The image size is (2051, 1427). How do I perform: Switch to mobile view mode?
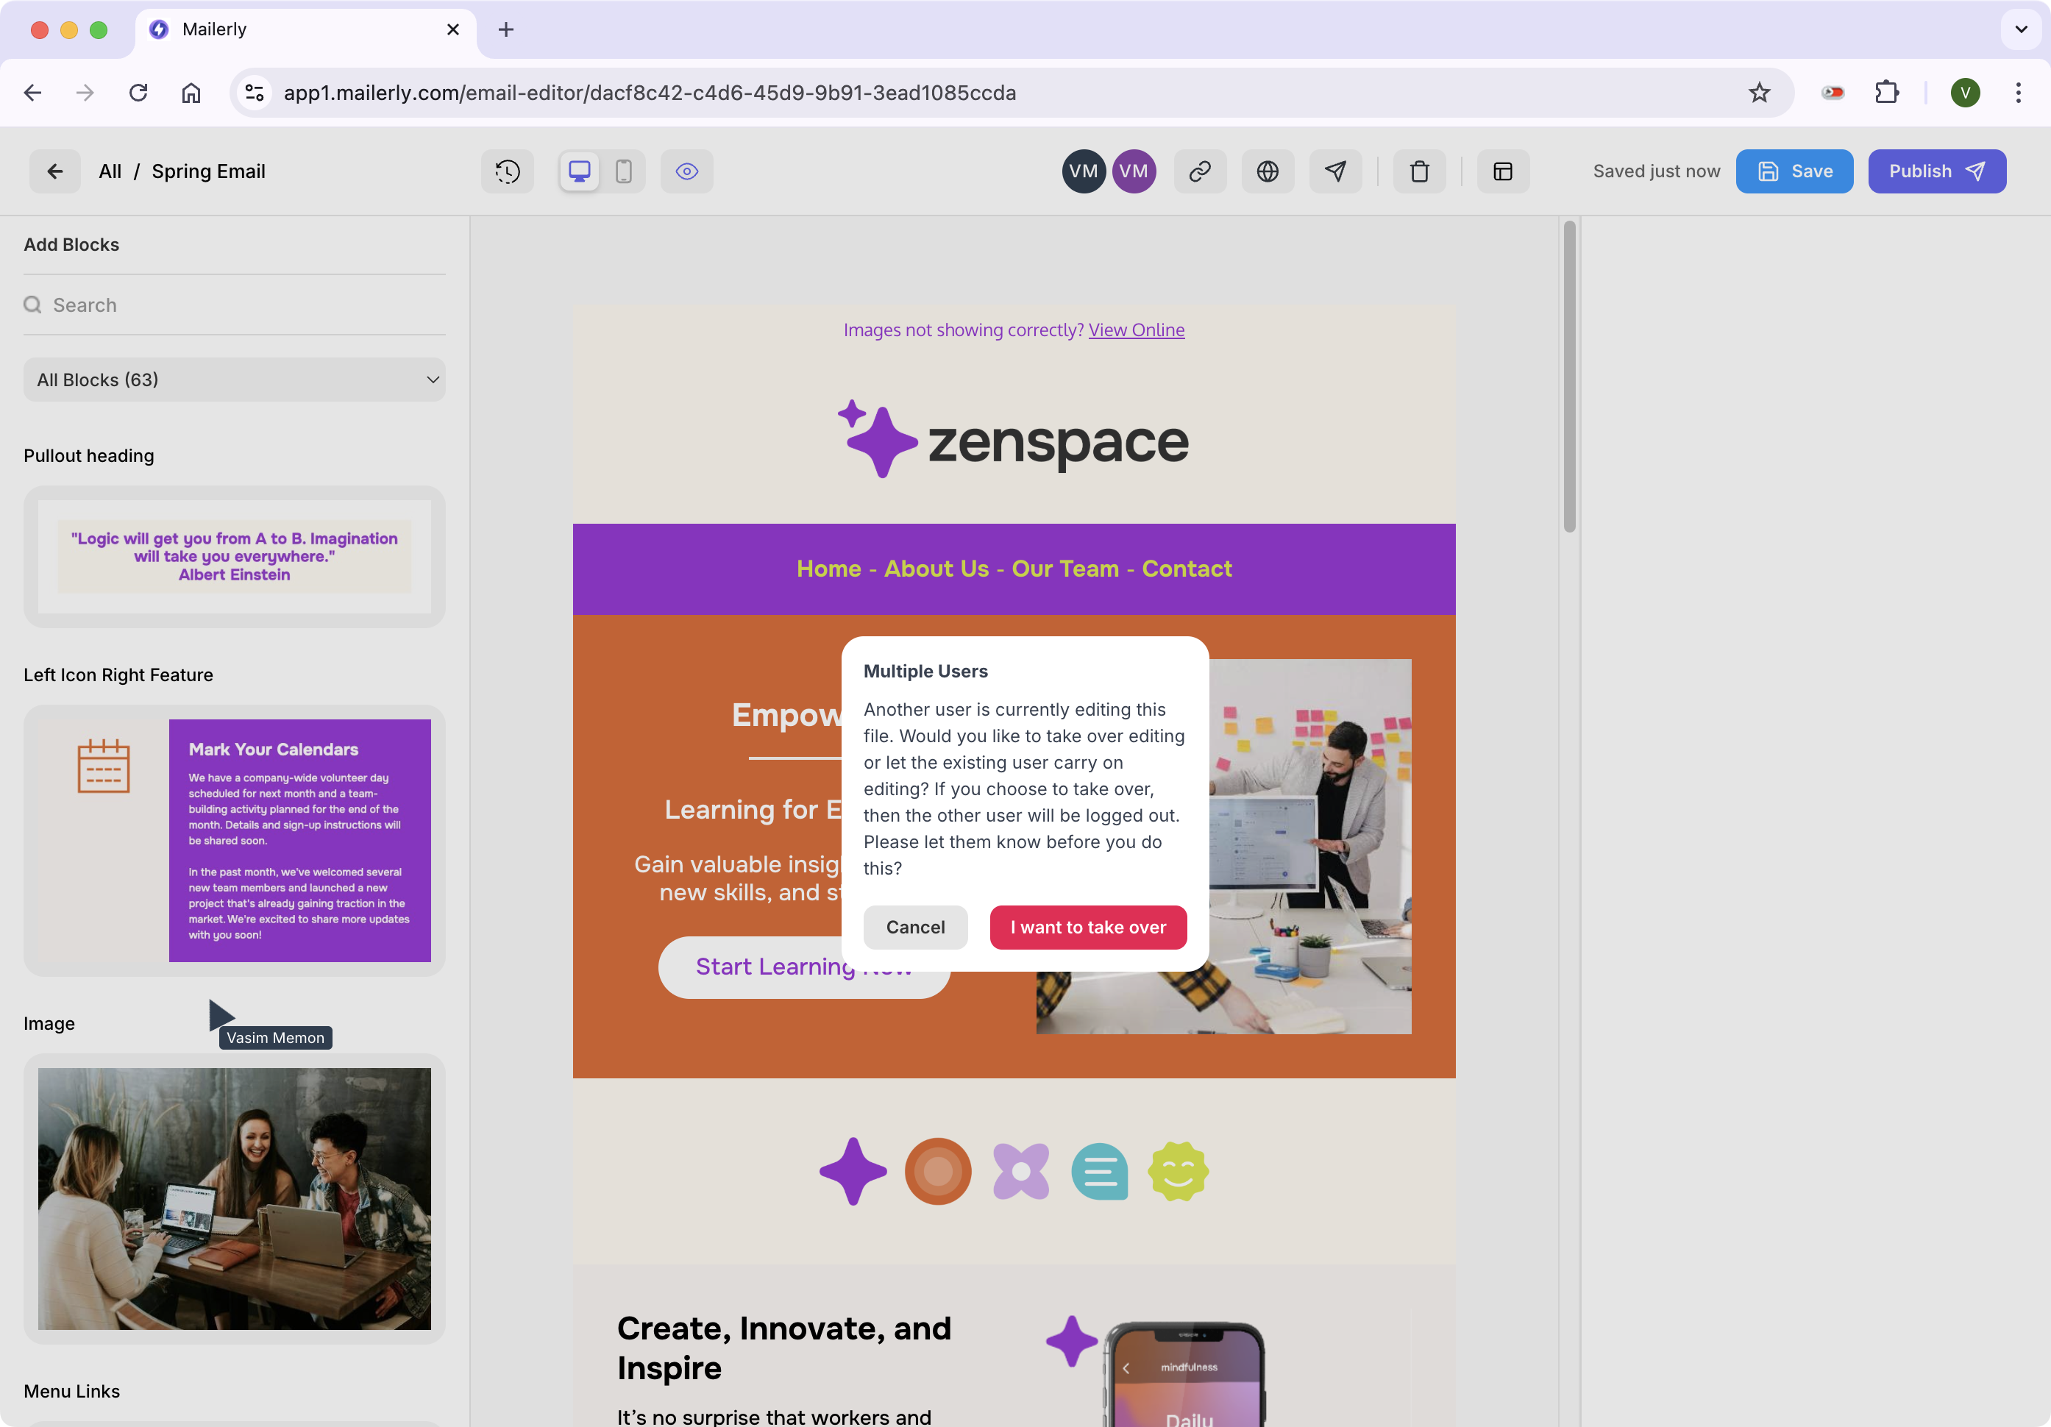click(x=624, y=171)
